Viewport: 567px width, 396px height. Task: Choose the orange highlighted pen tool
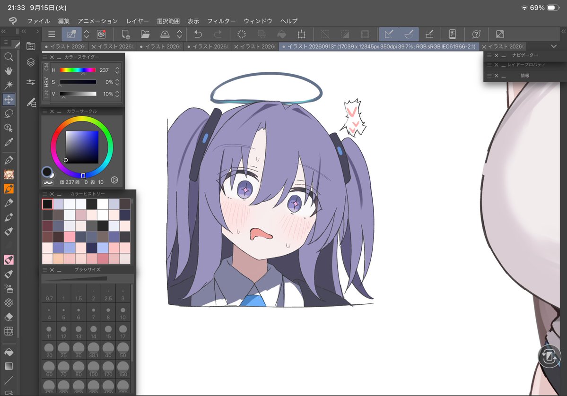(x=9, y=189)
